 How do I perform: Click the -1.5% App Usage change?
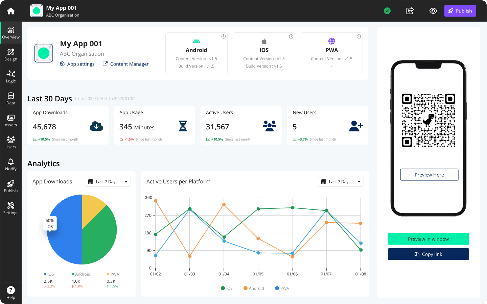(129, 139)
